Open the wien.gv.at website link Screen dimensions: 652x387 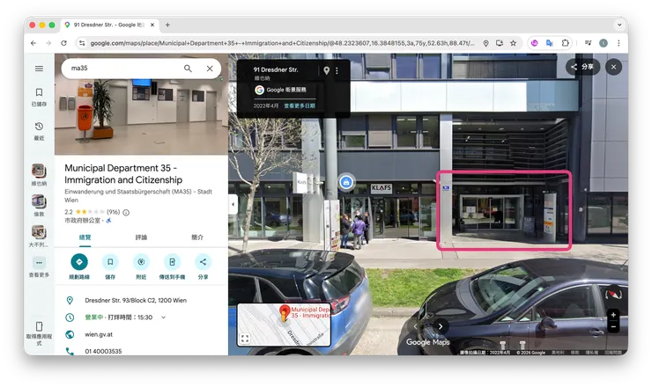[x=99, y=334]
